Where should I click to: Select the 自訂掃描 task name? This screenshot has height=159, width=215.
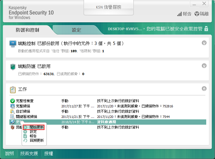pyautogui.click(x=23, y=111)
